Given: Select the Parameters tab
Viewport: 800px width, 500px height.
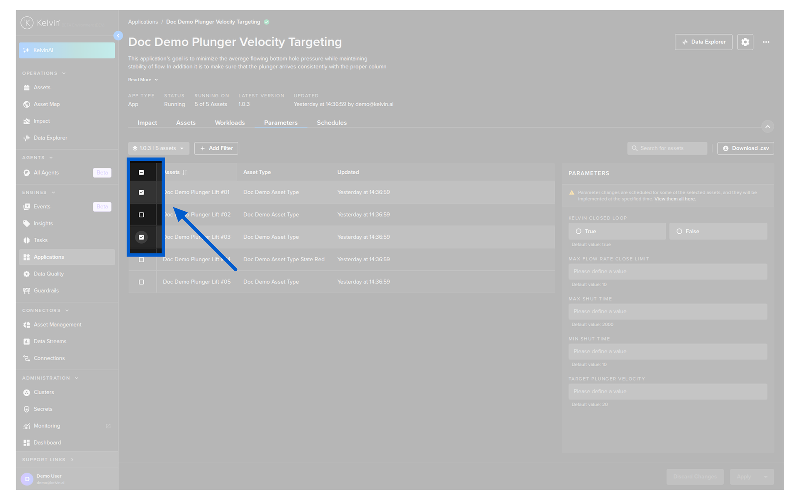Looking at the screenshot, I should pyautogui.click(x=281, y=123).
